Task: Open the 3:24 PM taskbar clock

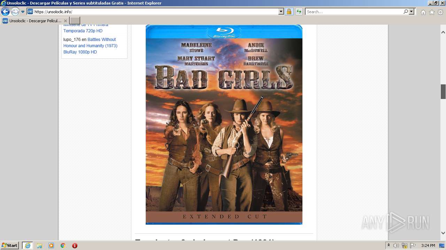Action: [428, 245]
